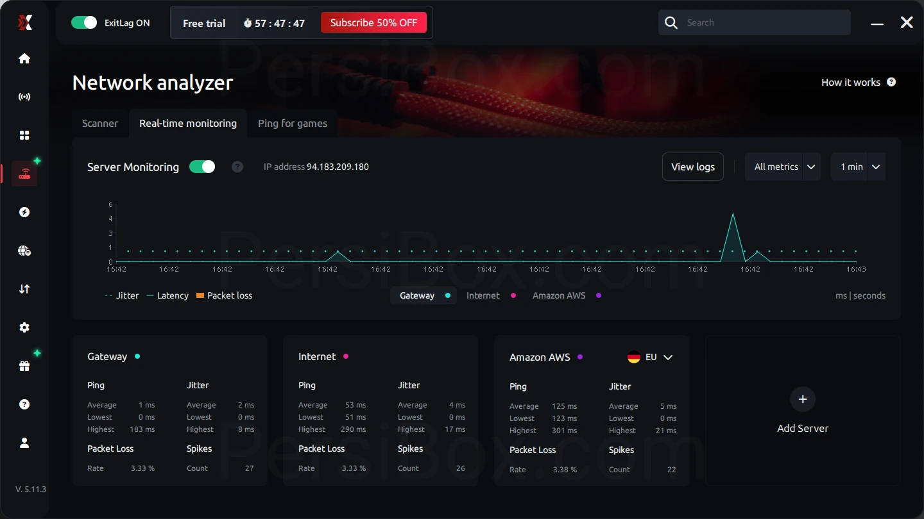Viewport: 924px width, 519px height.
Task: Click version label V. 5.11.3
Action: pos(31,489)
